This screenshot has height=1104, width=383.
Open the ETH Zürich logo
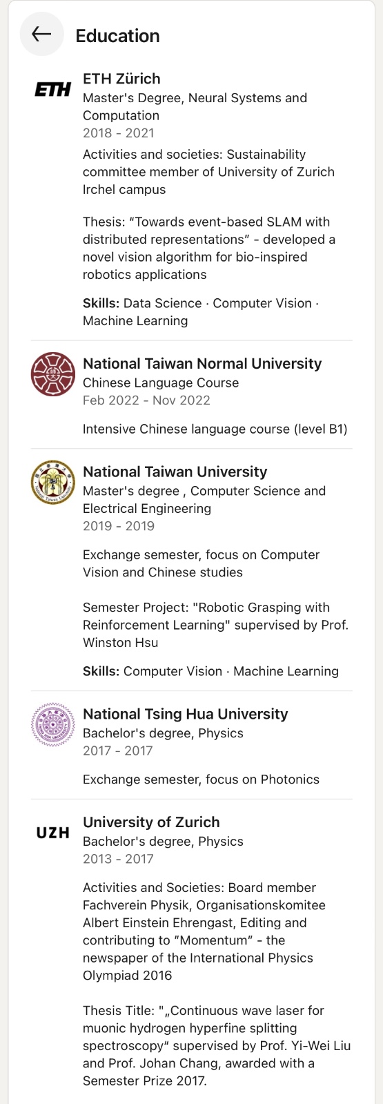(52, 90)
